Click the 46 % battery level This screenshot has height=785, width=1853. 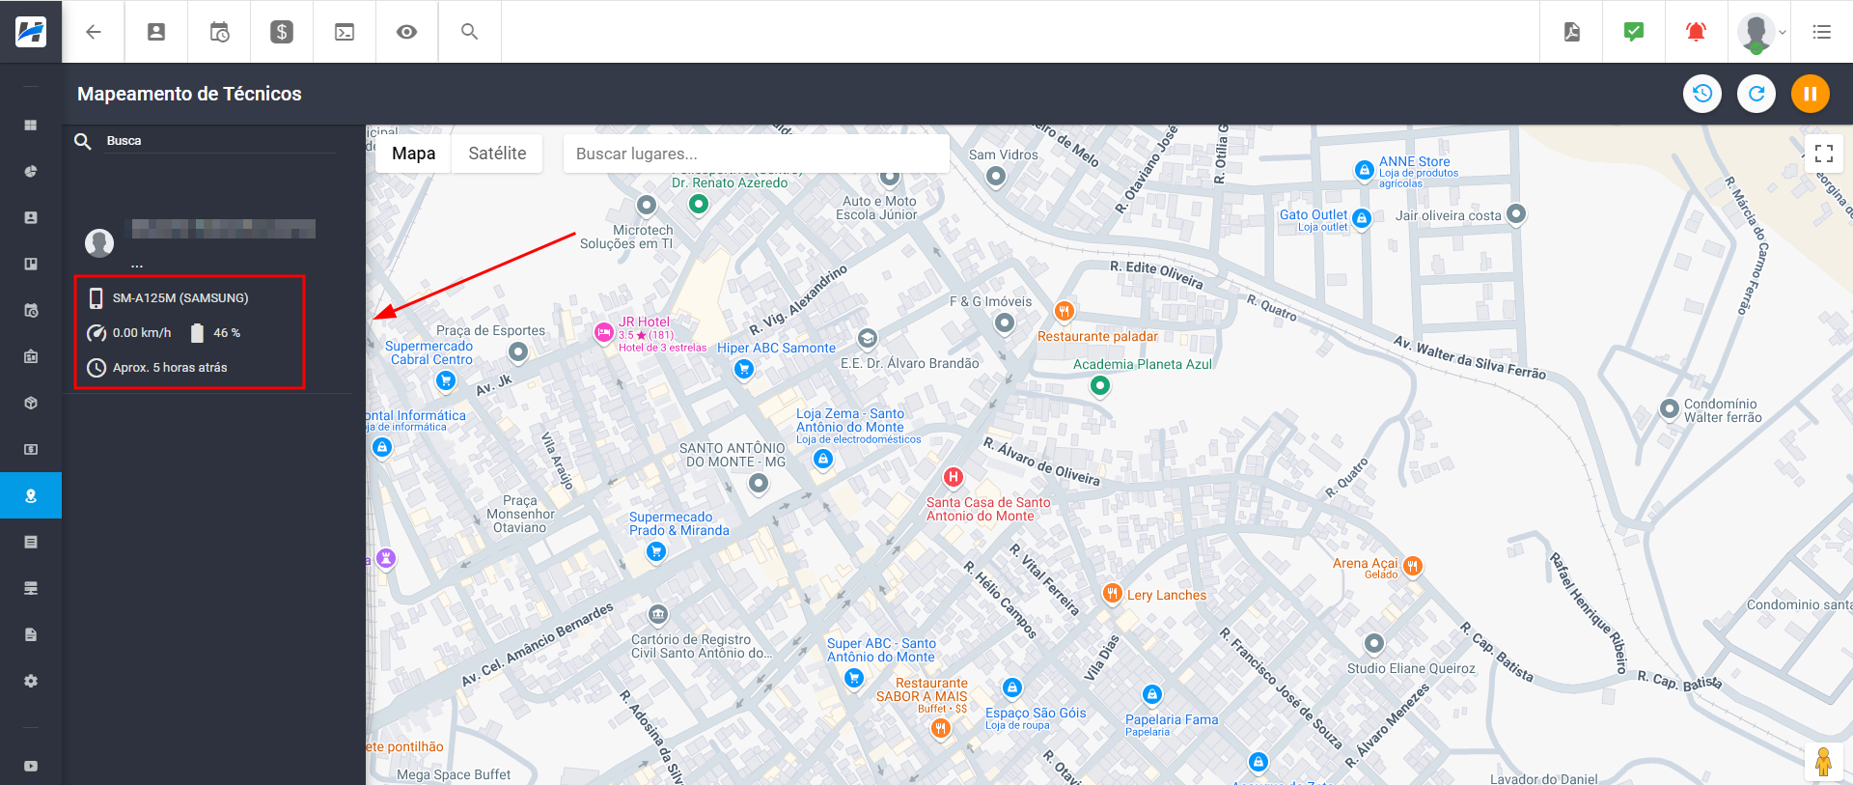[x=227, y=333]
